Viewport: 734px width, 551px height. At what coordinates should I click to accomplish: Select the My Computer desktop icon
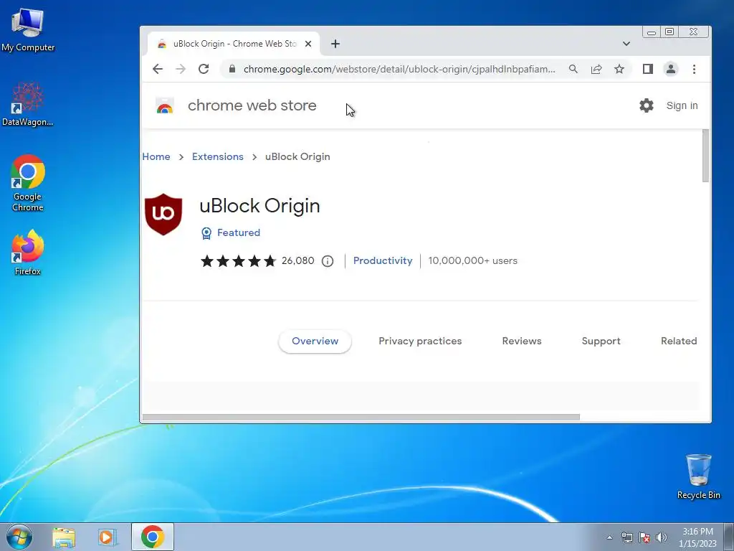(28, 30)
